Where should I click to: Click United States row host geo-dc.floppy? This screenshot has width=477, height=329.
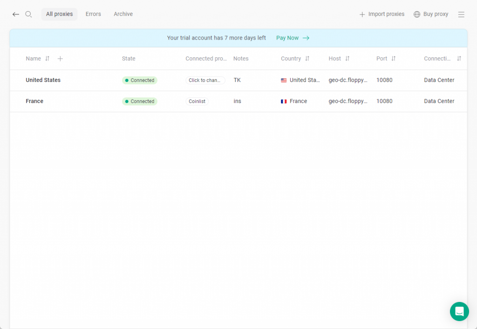click(348, 80)
